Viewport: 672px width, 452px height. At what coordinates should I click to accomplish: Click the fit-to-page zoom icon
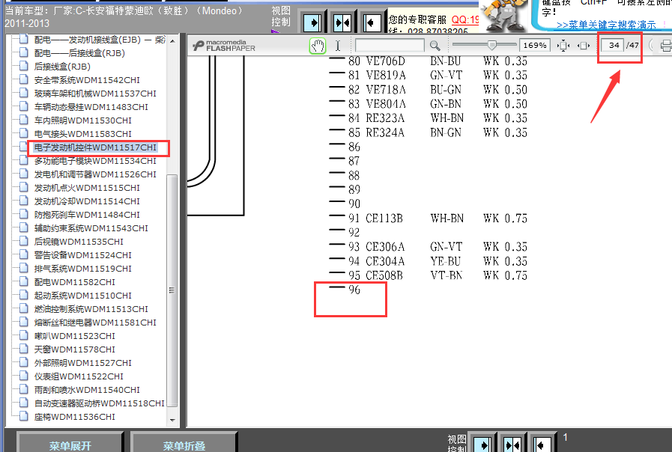[x=563, y=46]
